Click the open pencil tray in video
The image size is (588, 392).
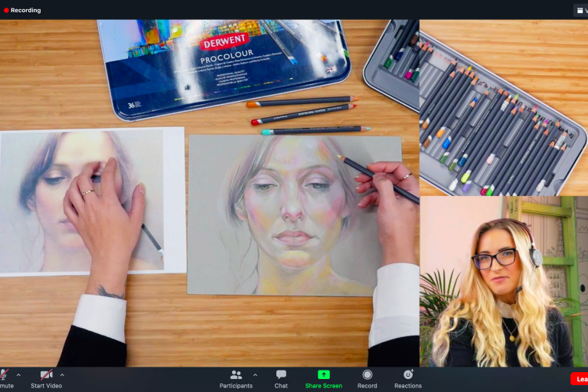[x=490, y=115]
